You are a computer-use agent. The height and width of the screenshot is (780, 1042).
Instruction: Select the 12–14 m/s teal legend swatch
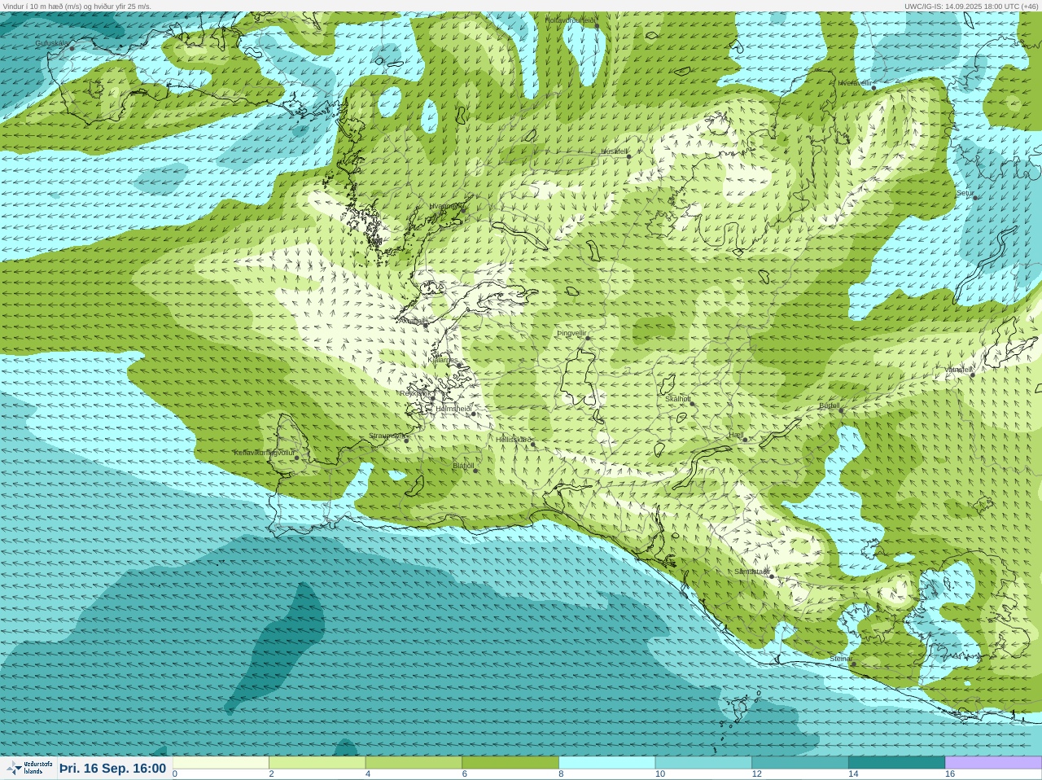(800, 763)
